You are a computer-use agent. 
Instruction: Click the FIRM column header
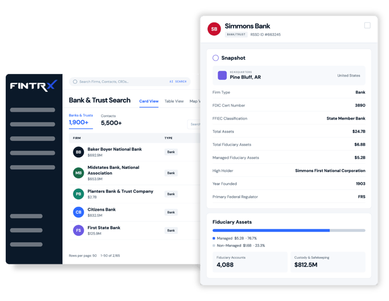(77, 138)
